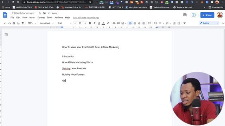Click the Docs home icon
The width and height of the screenshot is (225, 126).
[x=5, y=15]
